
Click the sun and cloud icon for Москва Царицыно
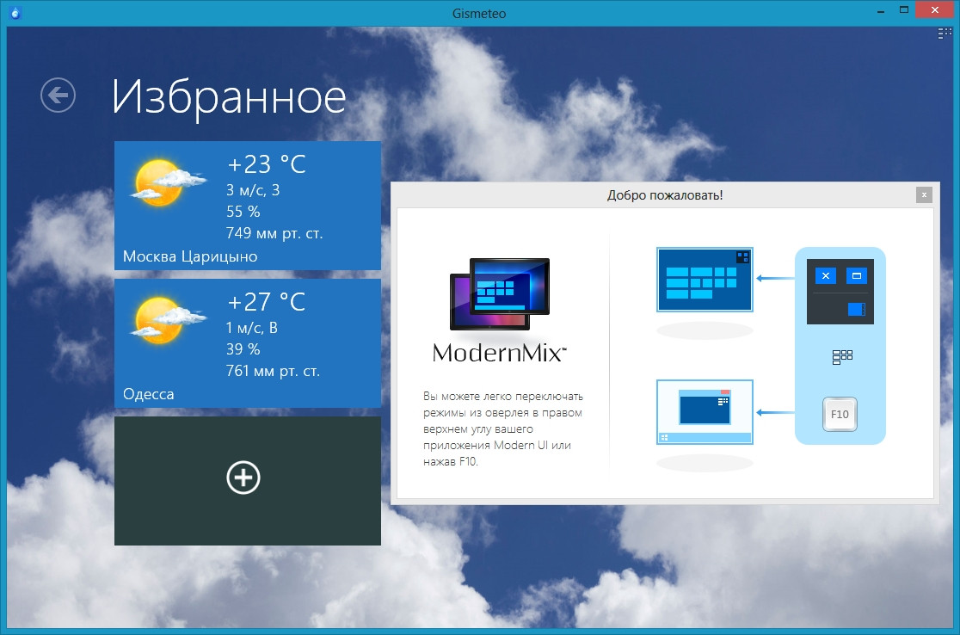167,182
